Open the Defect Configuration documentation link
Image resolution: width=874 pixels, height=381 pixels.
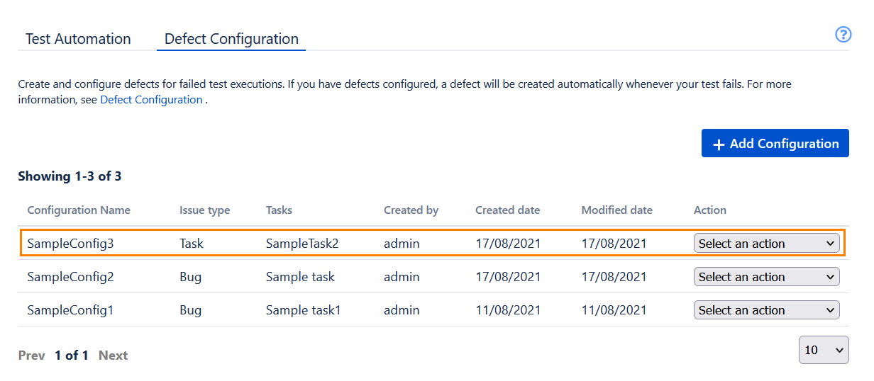pos(151,100)
